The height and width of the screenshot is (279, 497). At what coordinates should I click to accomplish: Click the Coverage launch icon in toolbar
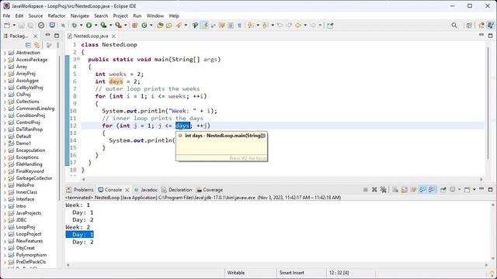[x=103, y=26]
